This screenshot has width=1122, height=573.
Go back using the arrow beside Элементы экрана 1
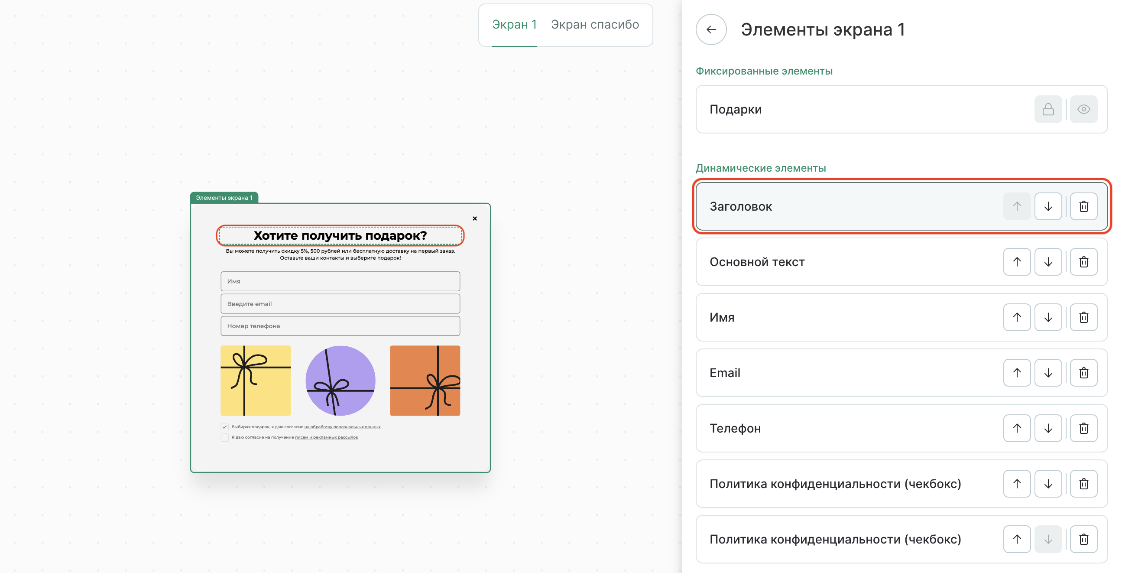pos(711,29)
